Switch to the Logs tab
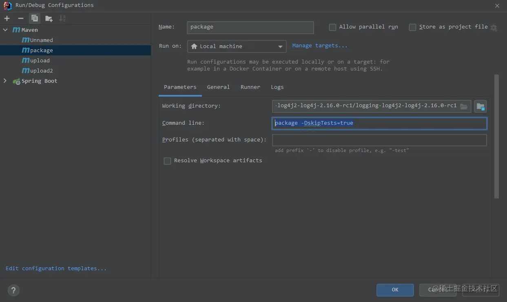 277,87
